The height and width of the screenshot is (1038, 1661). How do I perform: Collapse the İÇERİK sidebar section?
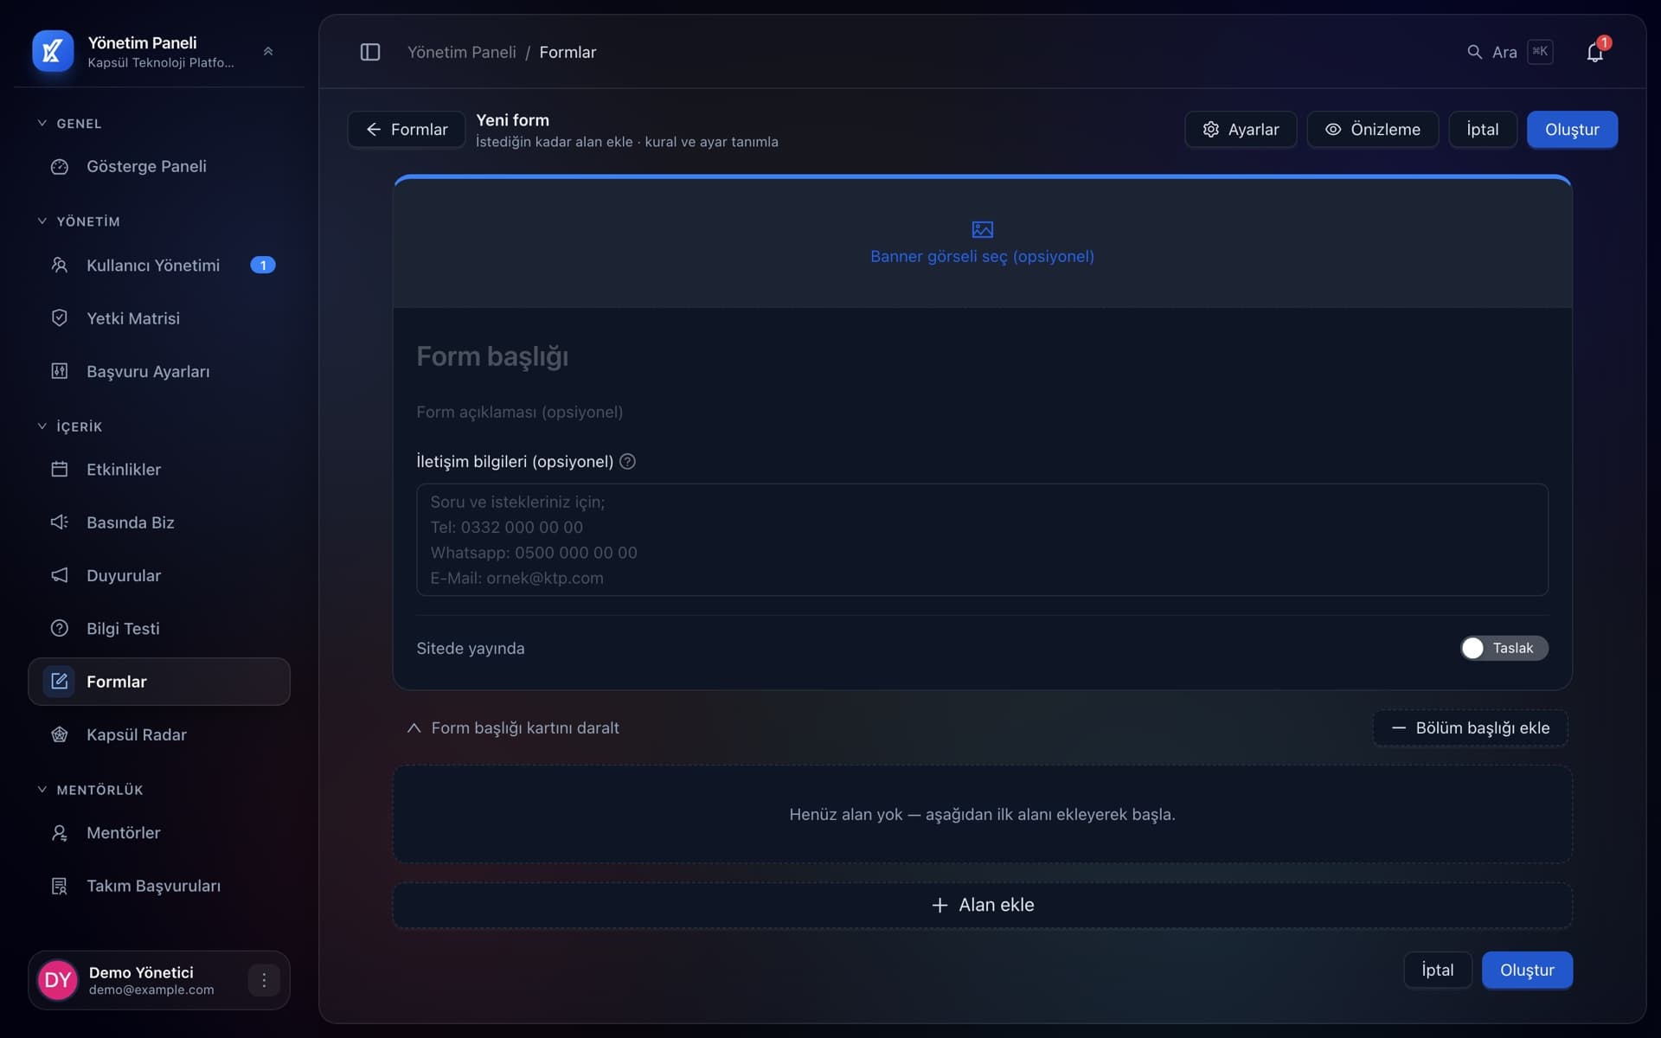point(69,426)
